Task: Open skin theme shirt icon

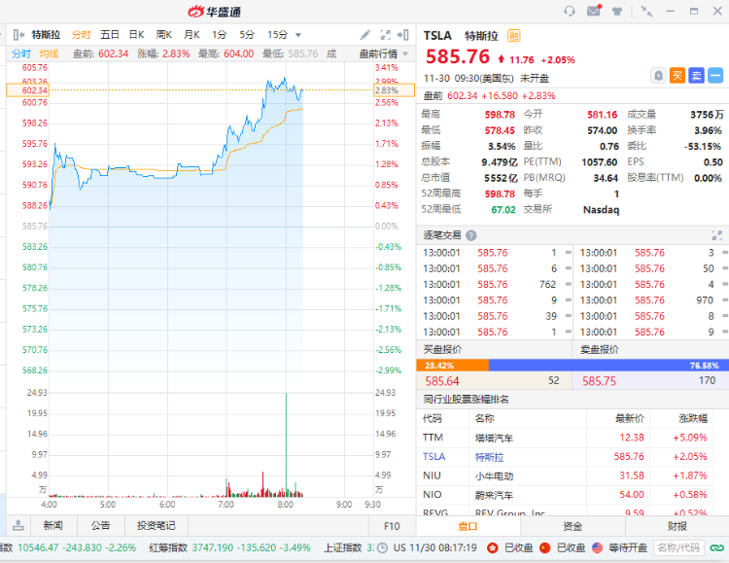Action: [x=617, y=11]
